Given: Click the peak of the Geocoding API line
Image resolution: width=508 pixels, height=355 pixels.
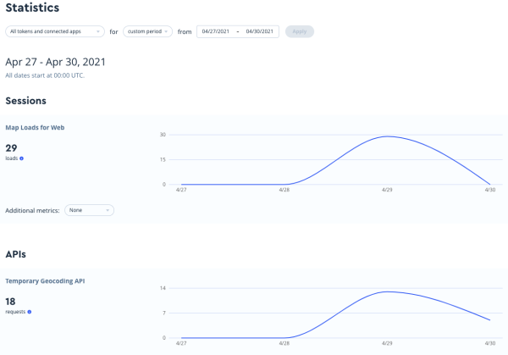Looking at the screenshot, I should pyautogui.click(x=388, y=291).
